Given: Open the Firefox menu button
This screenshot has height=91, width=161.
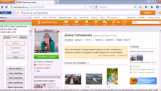Looking at the screenshot, I should tap(7, 1).
